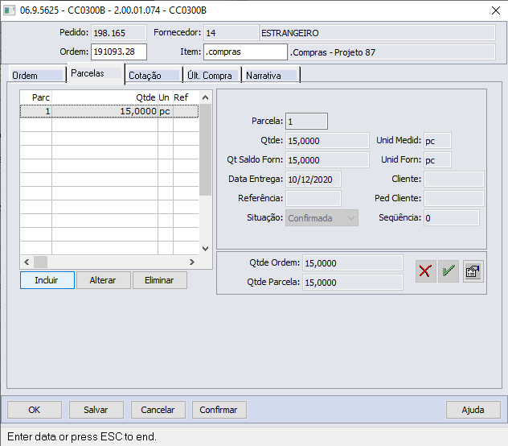Click the Incluir button
Image resolution: width=508 pixels, height=446 pixels.
pos(47,280)
